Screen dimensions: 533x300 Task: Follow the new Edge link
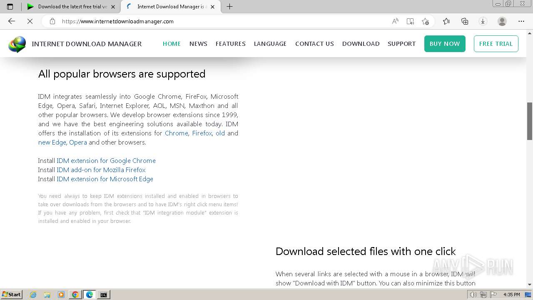pos(52,142)
